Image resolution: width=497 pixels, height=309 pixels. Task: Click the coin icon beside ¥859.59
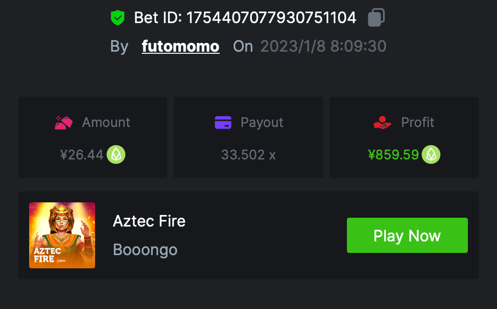(431, 154)
